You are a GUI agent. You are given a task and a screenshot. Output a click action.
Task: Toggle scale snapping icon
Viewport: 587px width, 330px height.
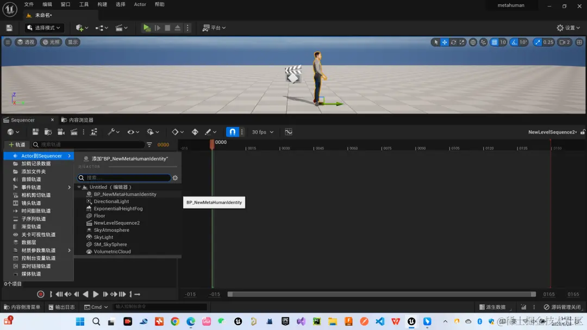[538, 42]
